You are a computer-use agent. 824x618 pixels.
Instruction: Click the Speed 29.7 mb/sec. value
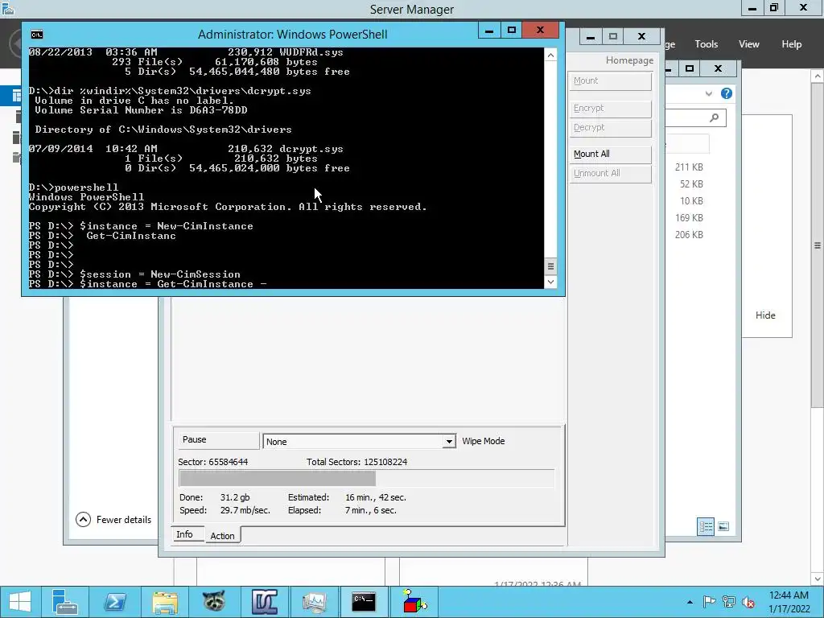pos(245,510)
